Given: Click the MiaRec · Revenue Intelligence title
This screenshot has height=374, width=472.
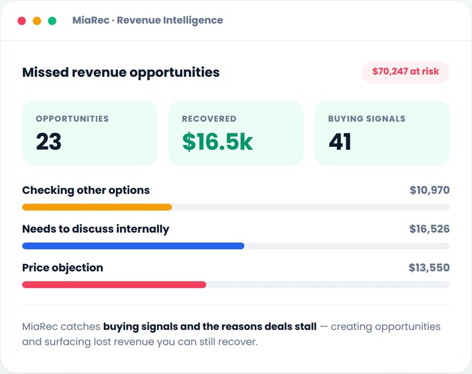Looking at the screenshot, I should pos(147,20).
